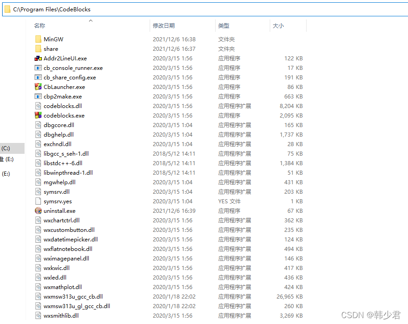Select the uninstall.exe file name
408x324 pixels.
[x=60, y=211]
